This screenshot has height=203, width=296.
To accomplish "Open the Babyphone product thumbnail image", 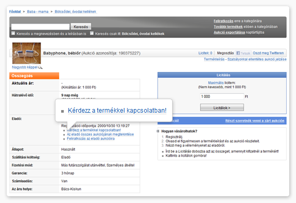I will click(x=26, y=53).
